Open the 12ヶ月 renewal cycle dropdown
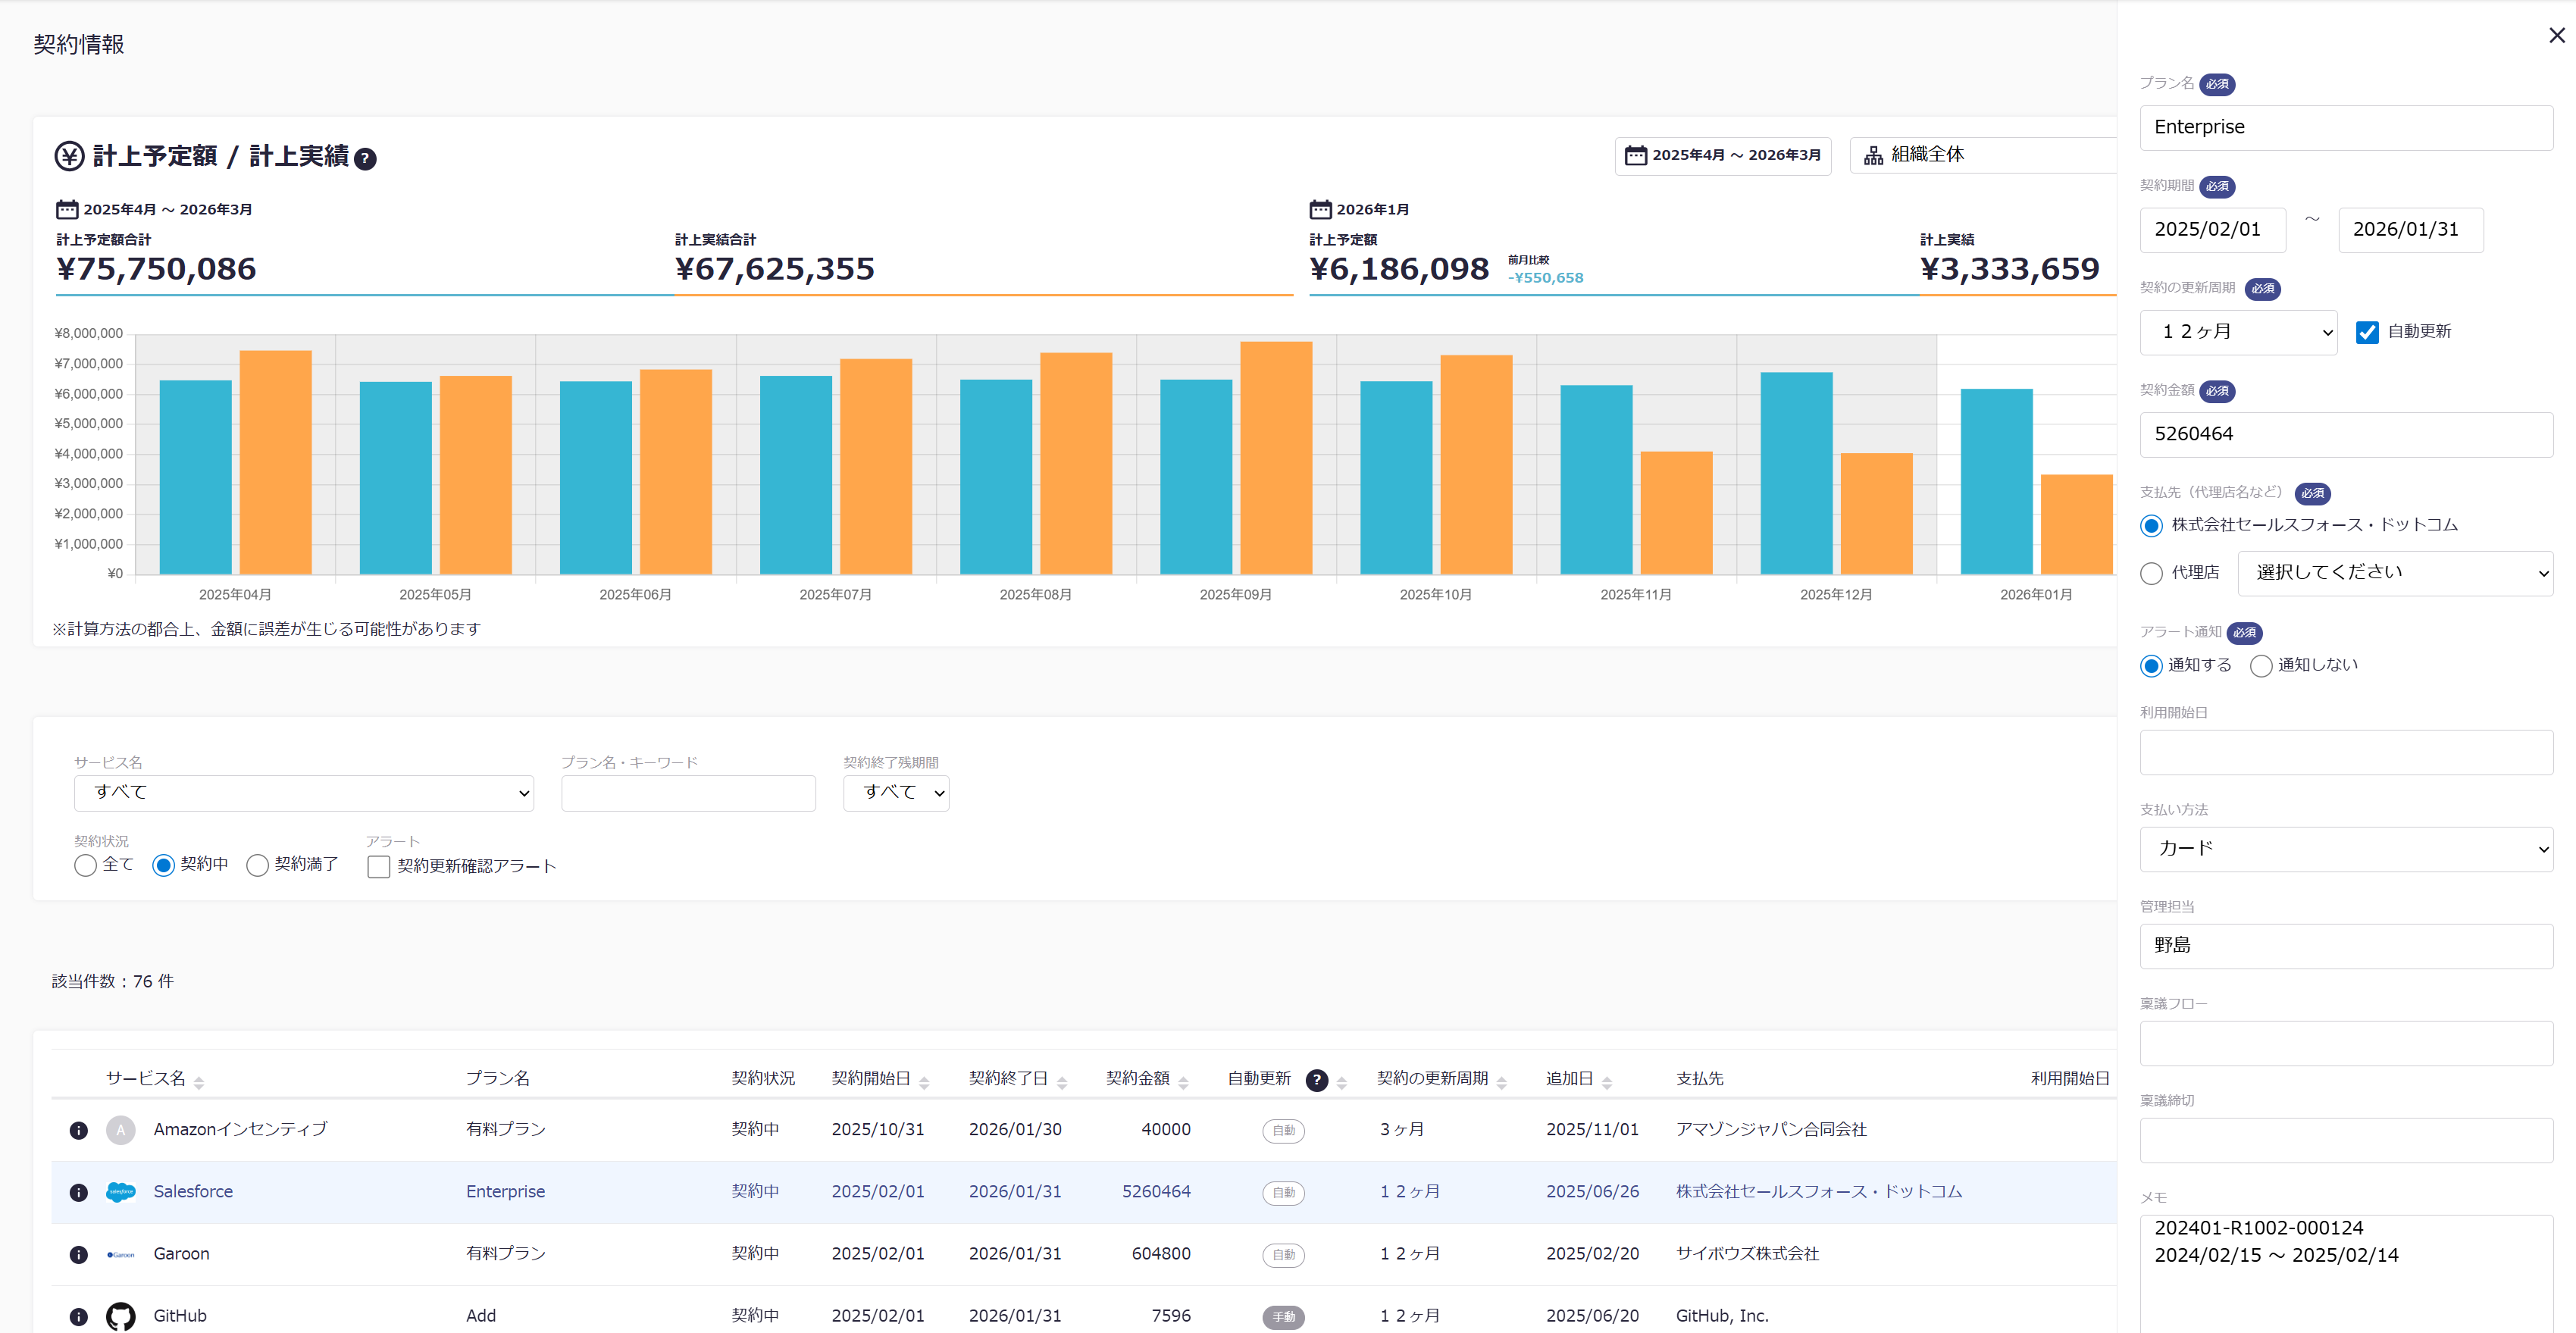This screenshot has height=1333, width=2576. pos(2238,332)
